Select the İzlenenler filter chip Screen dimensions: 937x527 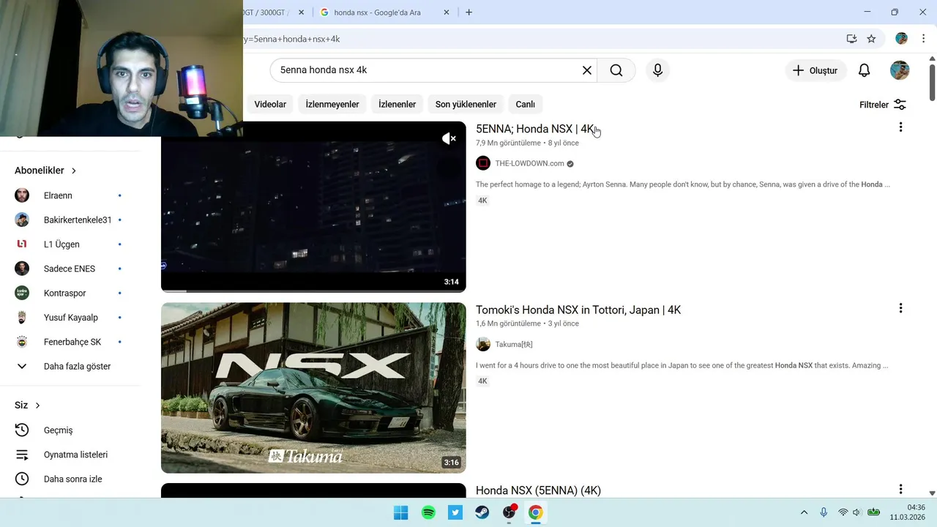pos(397,104)
